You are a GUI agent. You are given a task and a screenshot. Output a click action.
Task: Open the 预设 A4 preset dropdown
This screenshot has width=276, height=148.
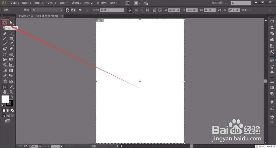pos(47,10)
